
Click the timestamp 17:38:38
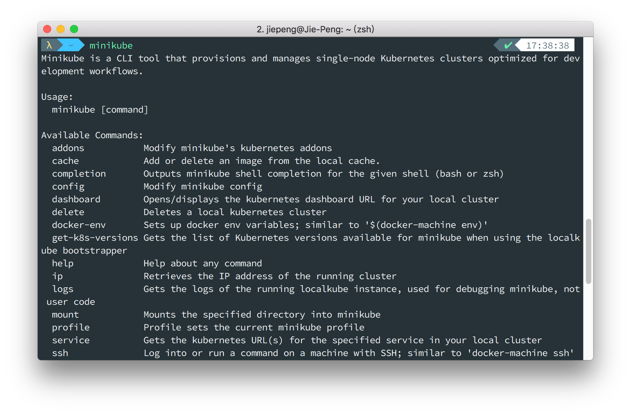[547, 46]
